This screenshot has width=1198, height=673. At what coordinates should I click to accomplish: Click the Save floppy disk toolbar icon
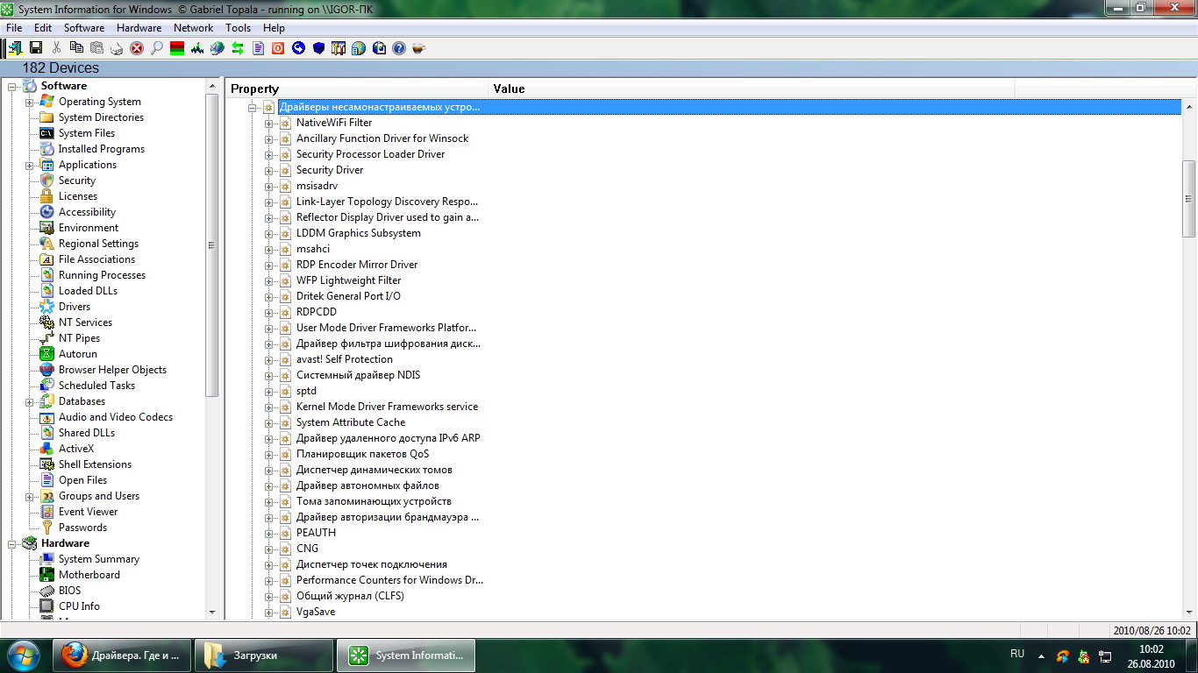(x=36, y=48)
